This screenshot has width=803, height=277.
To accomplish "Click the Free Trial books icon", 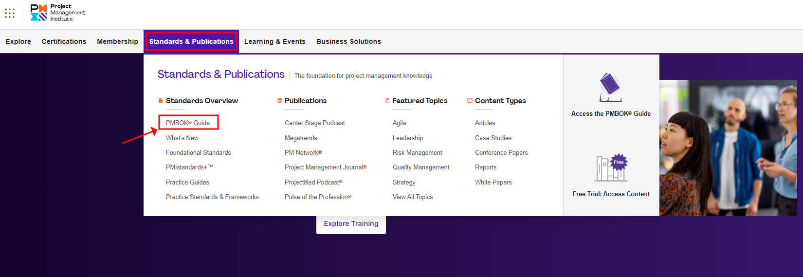I will coord(611,168).
